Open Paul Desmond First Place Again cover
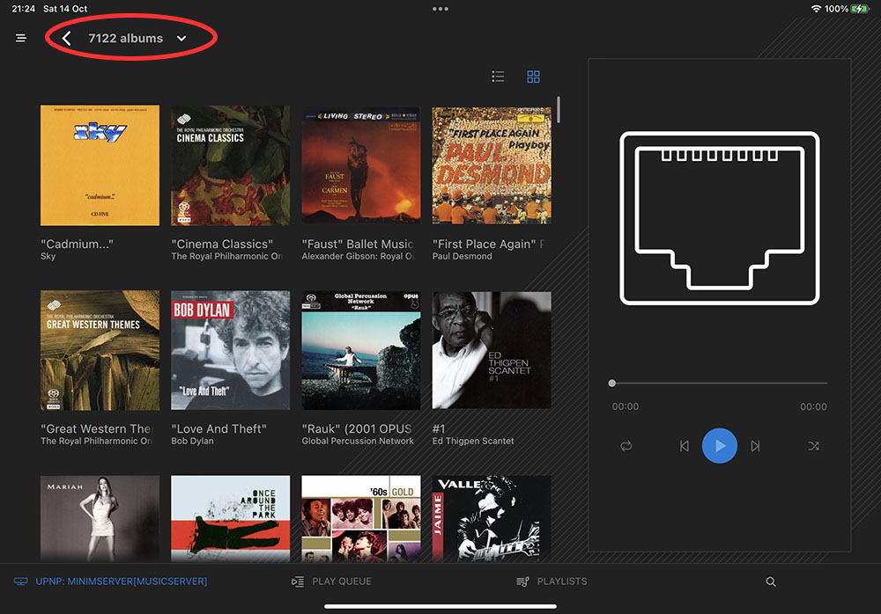 (x=492, y=165)
